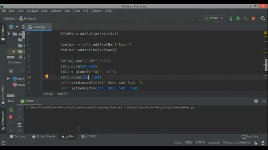Open the 6: TODO tool window
Viewport: 268px width, 150px height.
point(88,136)
